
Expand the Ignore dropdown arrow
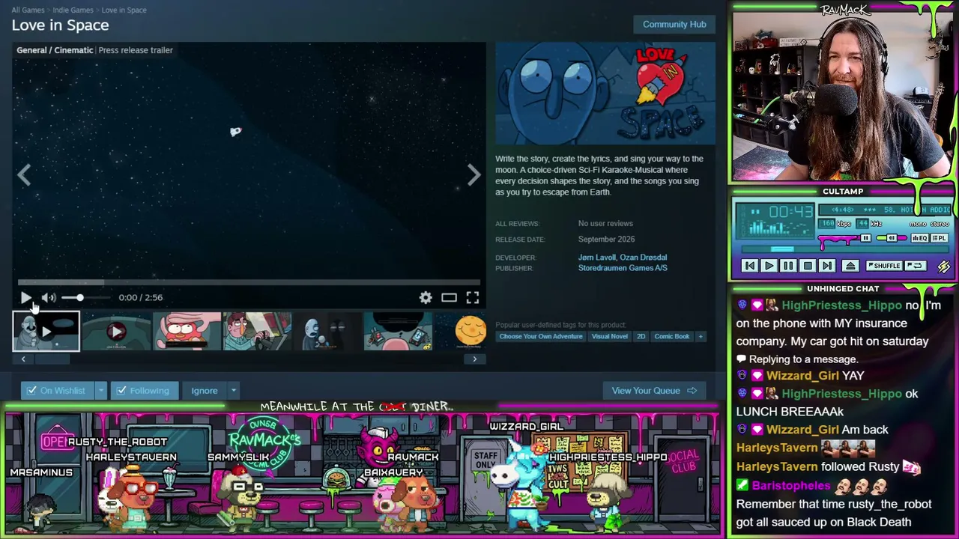[233, 390]
